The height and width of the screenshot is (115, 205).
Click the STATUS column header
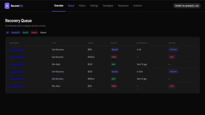[114, 43]
